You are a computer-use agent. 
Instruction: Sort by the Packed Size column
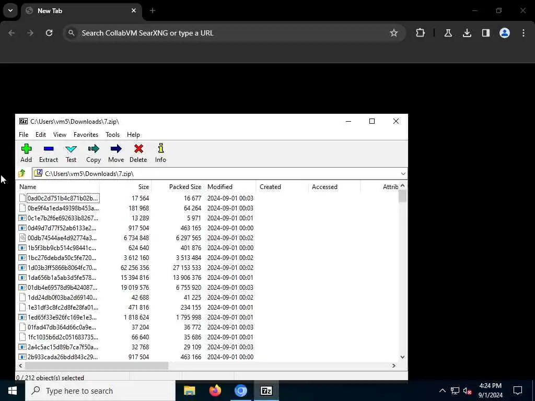tap(178, 187)
